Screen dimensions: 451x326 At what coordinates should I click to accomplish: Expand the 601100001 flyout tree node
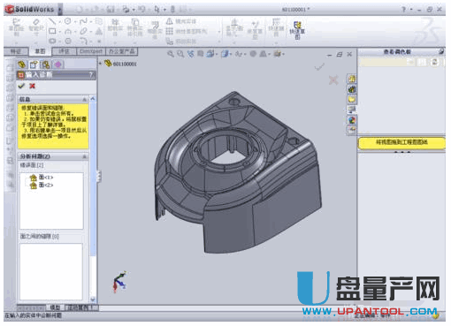[x=100, y=64]
